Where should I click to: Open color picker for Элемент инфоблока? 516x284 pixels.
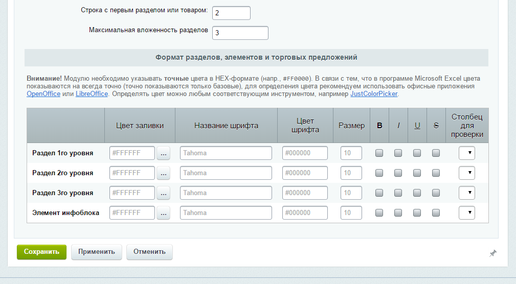163,213
